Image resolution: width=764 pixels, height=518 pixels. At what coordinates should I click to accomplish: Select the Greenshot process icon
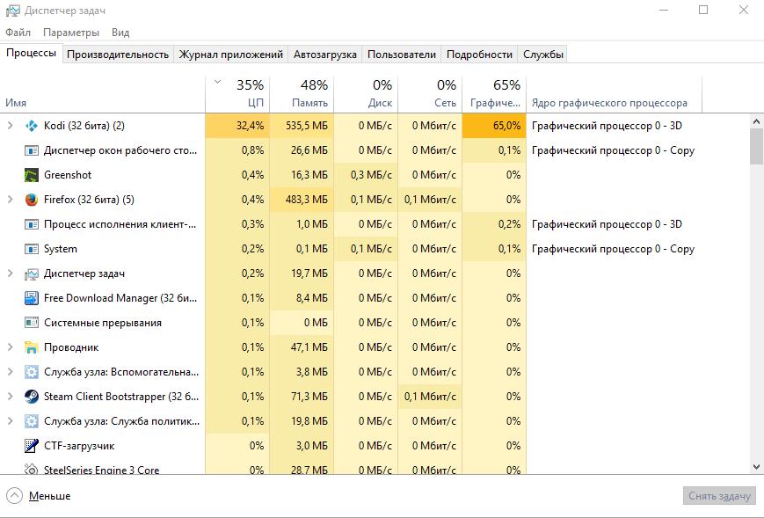32,175
